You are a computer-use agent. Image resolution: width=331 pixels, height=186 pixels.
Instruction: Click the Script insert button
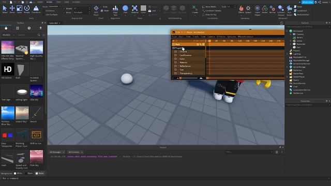[x=298, y=7]
